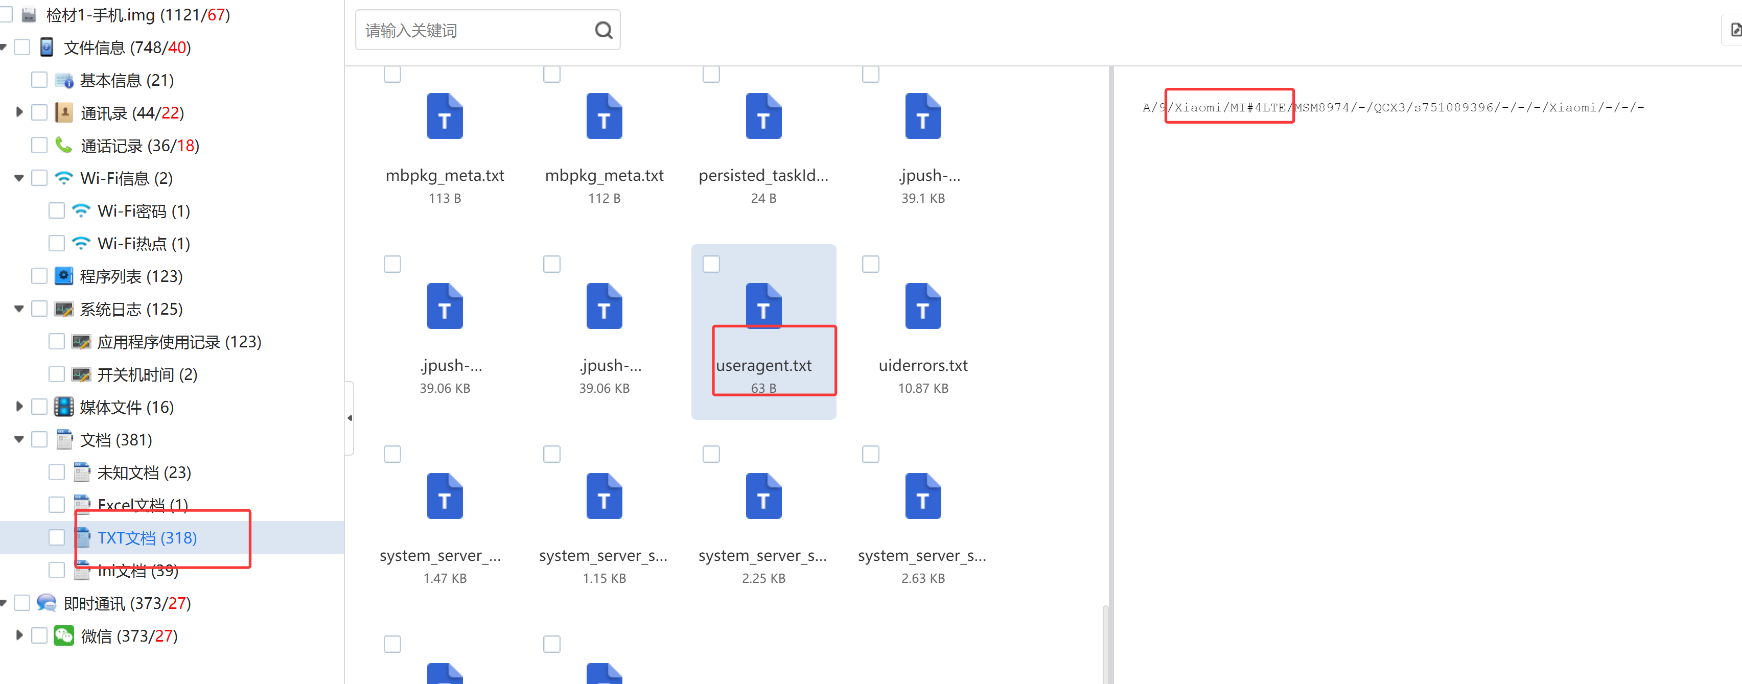This screenshot has width=1742, height=684.
Task: Open the 113 B mbpkg_meta.txt file icon
Action: 444,115
